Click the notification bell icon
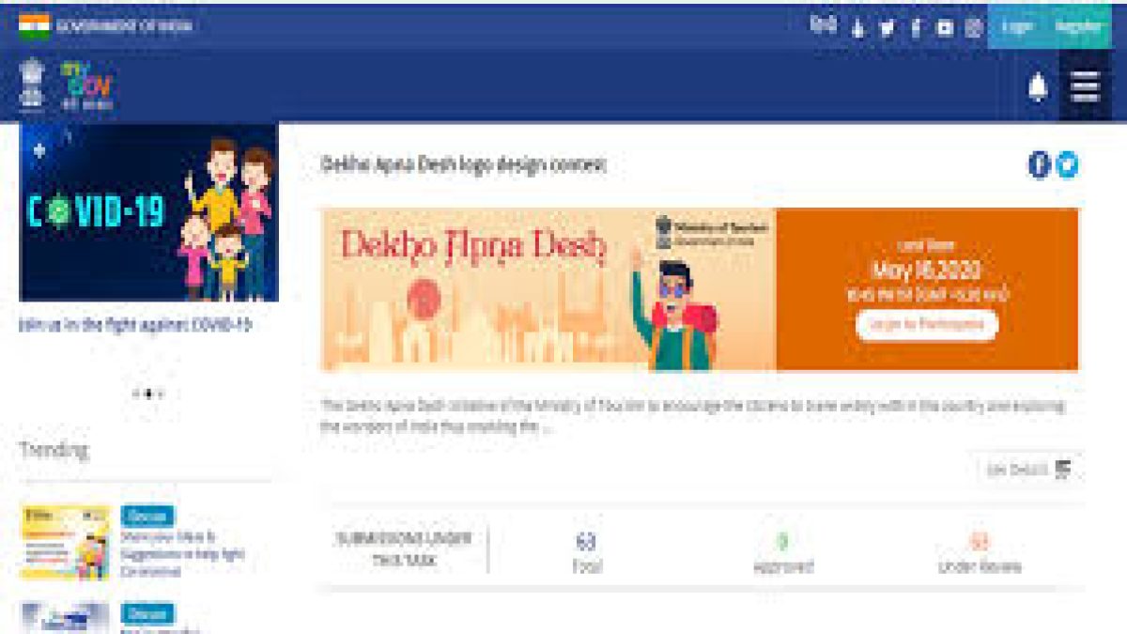 (x=1037, y=86)
